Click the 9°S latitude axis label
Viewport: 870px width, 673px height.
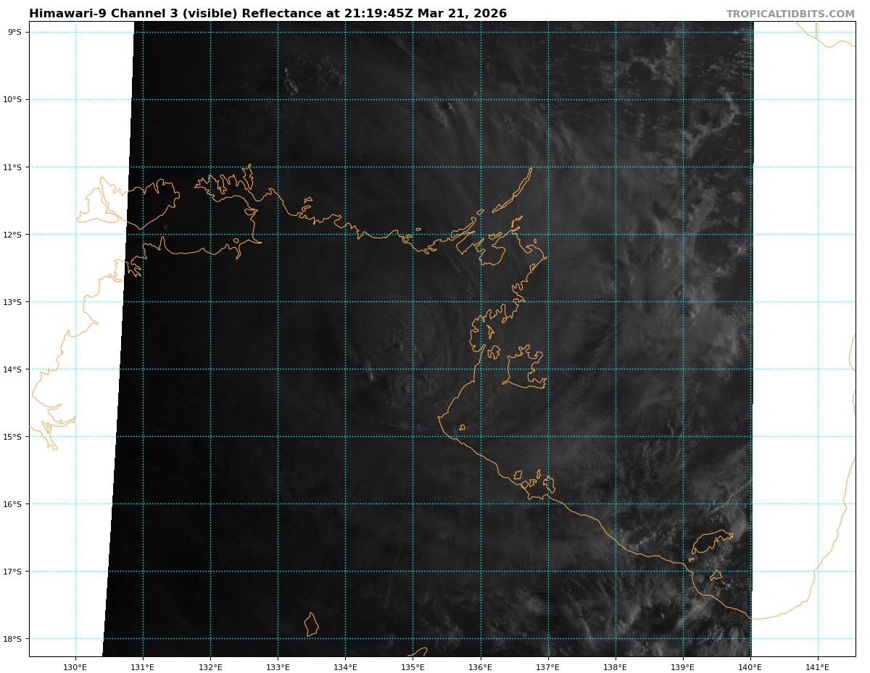[14, 32]
